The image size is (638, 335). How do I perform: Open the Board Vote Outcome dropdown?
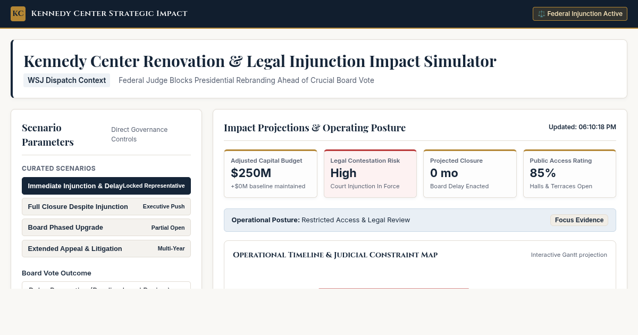coord(106,286)
